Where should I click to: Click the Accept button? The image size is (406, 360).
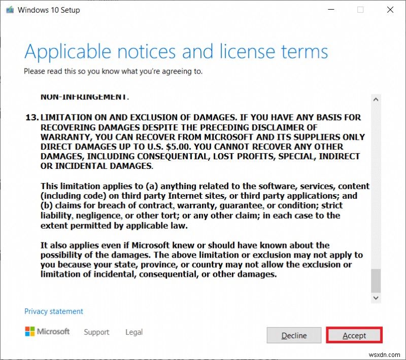[x=354, y=335]
